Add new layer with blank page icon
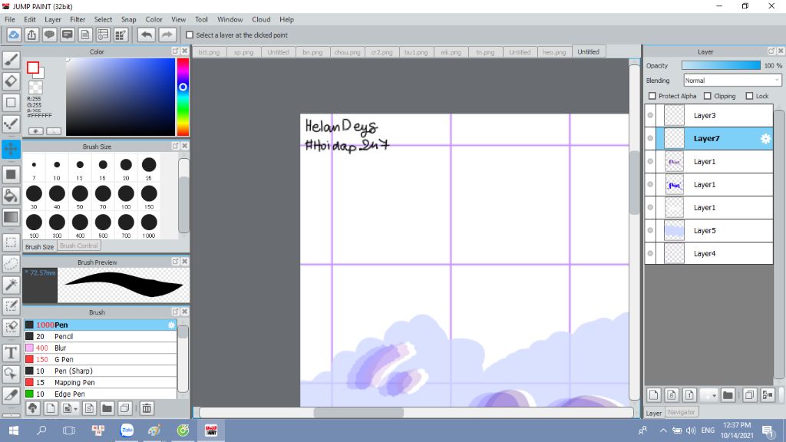786x442 pixels. [654, 395]
